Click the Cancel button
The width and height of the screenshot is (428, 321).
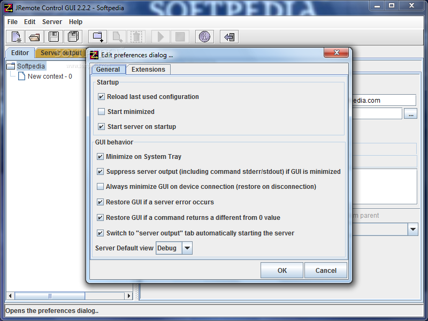point(326,271)
